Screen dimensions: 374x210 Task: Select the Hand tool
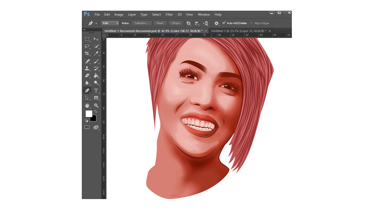[x=87, y=105]
